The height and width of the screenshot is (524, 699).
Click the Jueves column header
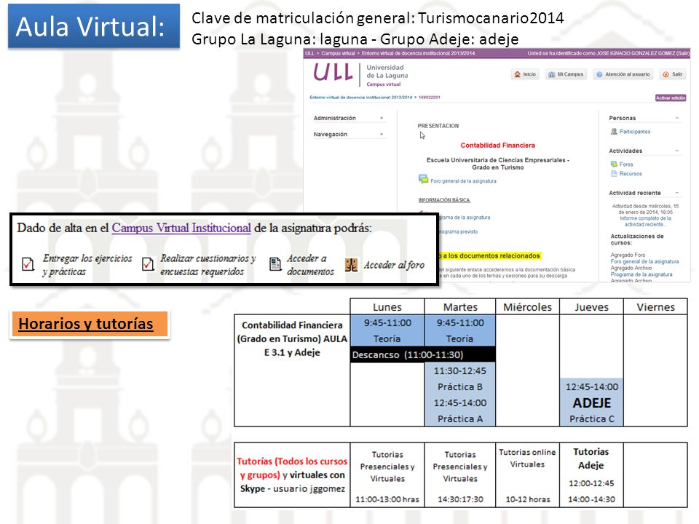[x=591, y=306]
